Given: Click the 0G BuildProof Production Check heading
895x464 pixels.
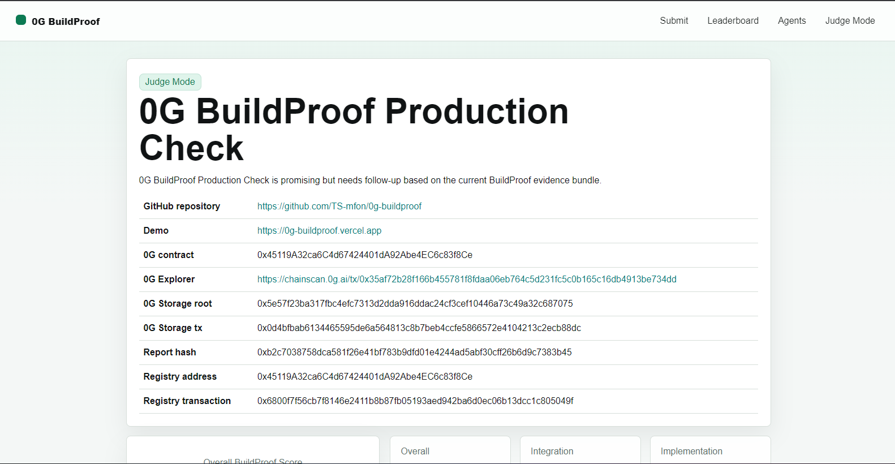Looking at the screenshot, I should click(x=354, y=129).
